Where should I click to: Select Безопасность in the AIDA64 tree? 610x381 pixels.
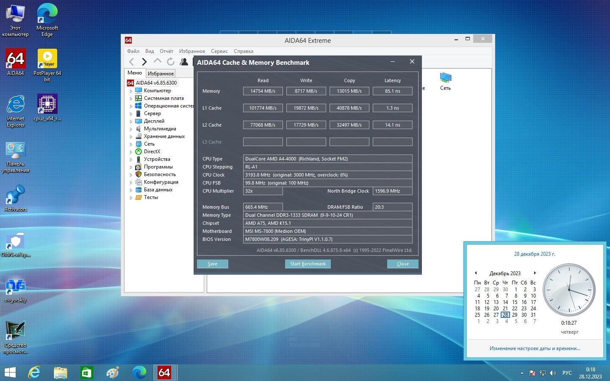point(160,174)
